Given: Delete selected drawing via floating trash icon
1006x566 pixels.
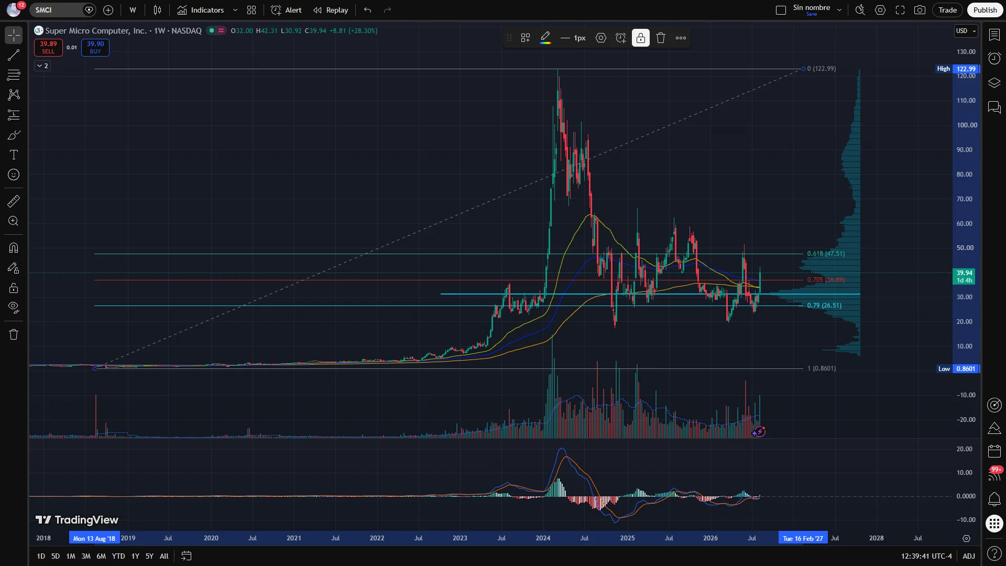Looking at the screenshot, I should pyautogui.click(x=661, y=38).
